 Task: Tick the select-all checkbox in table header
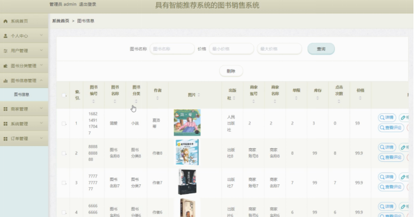[64, 95]
